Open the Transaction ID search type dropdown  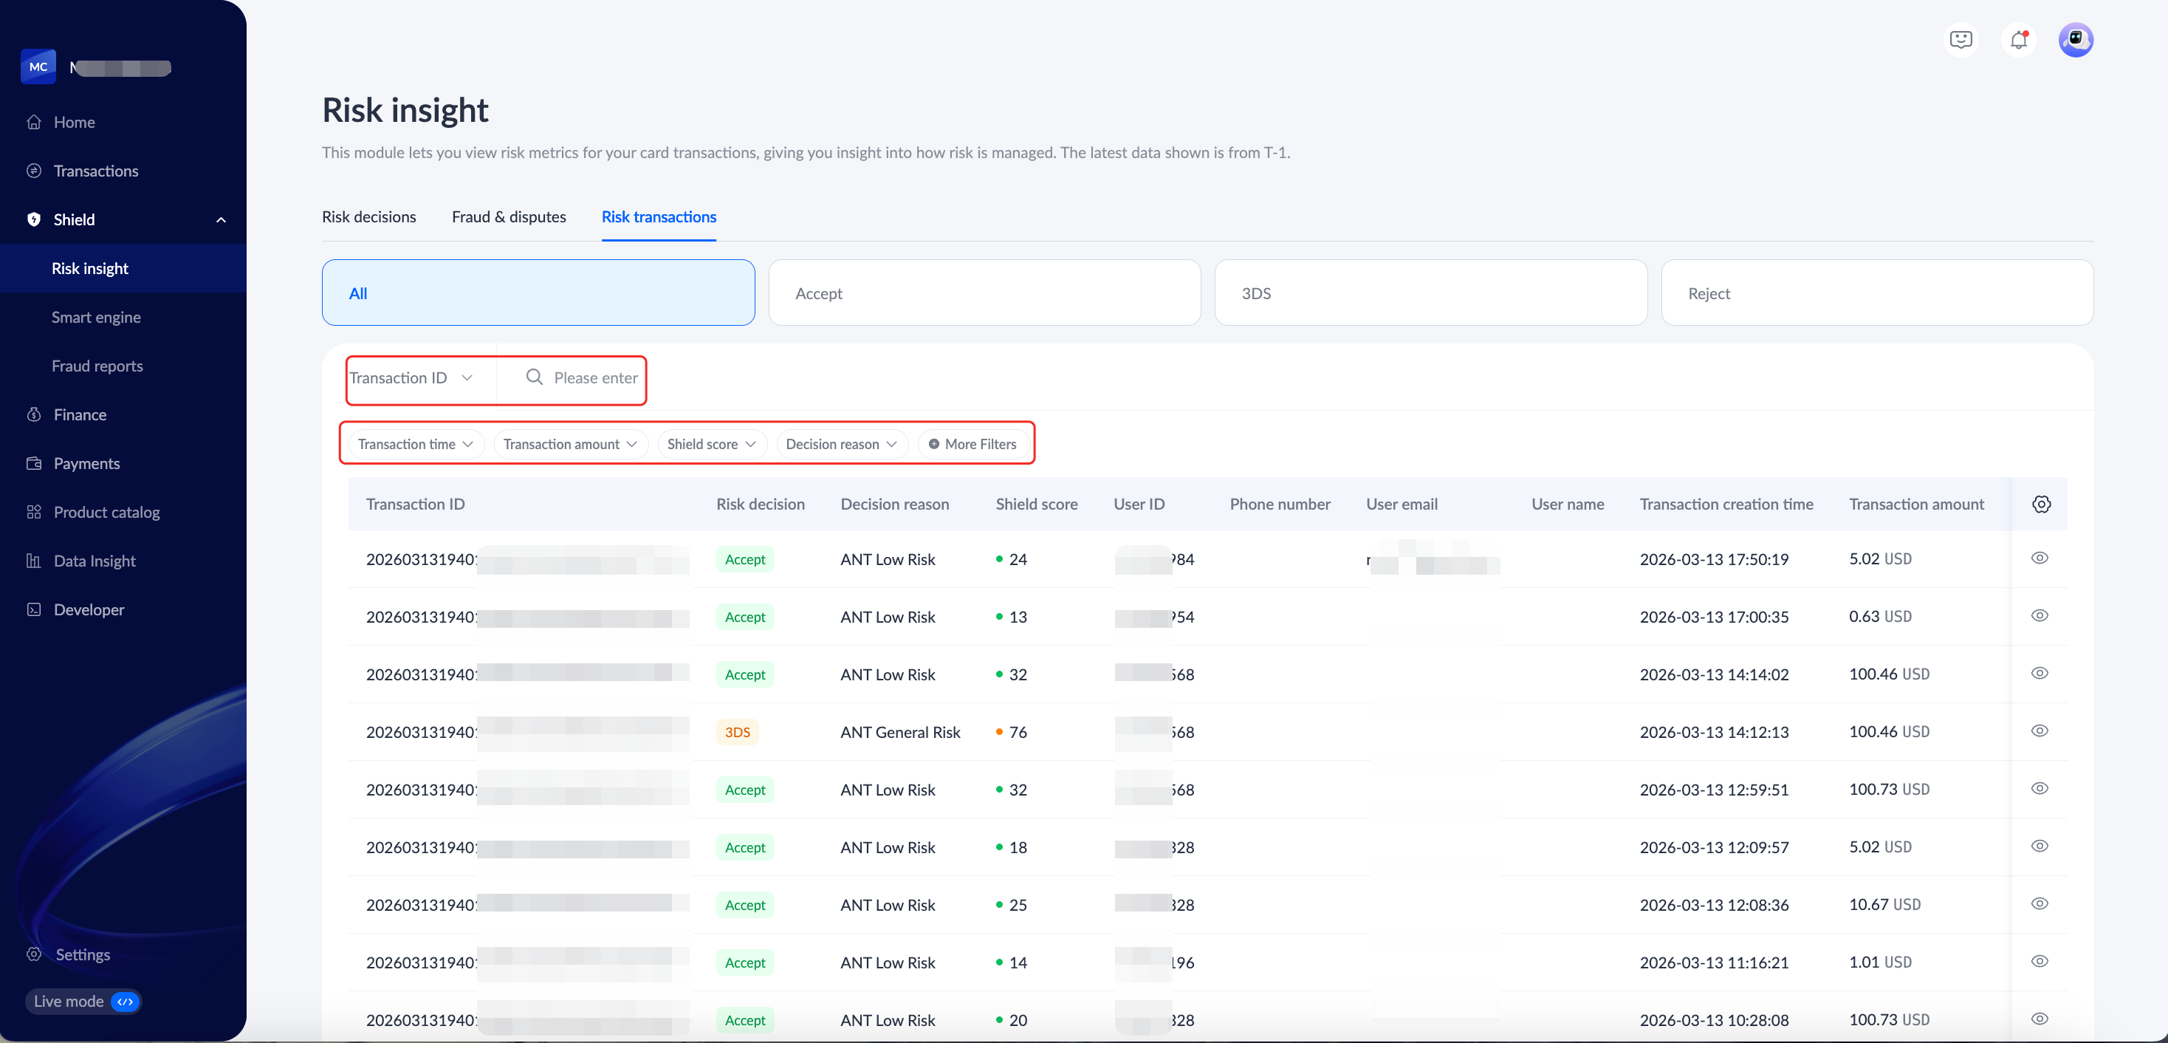[x=411, y=378]
